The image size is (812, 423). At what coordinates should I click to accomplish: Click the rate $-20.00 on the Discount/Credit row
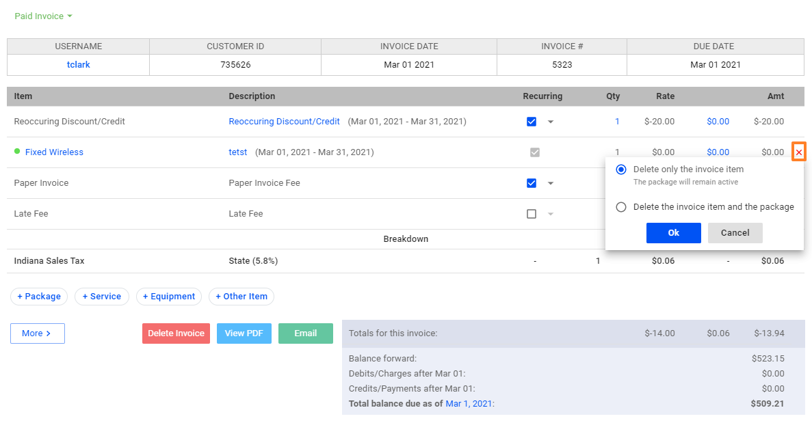(659, 122)
